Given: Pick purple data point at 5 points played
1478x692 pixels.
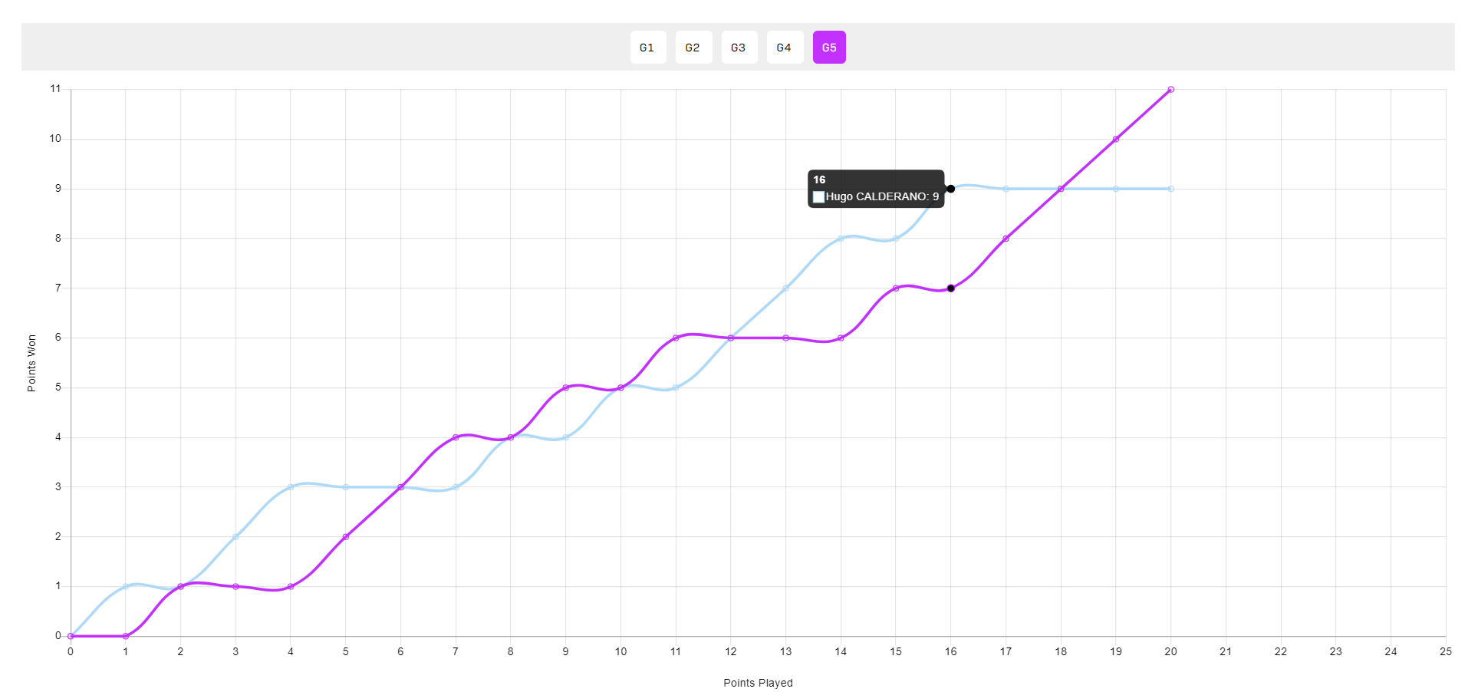Looking at the screenshot, I should (345, 537).
